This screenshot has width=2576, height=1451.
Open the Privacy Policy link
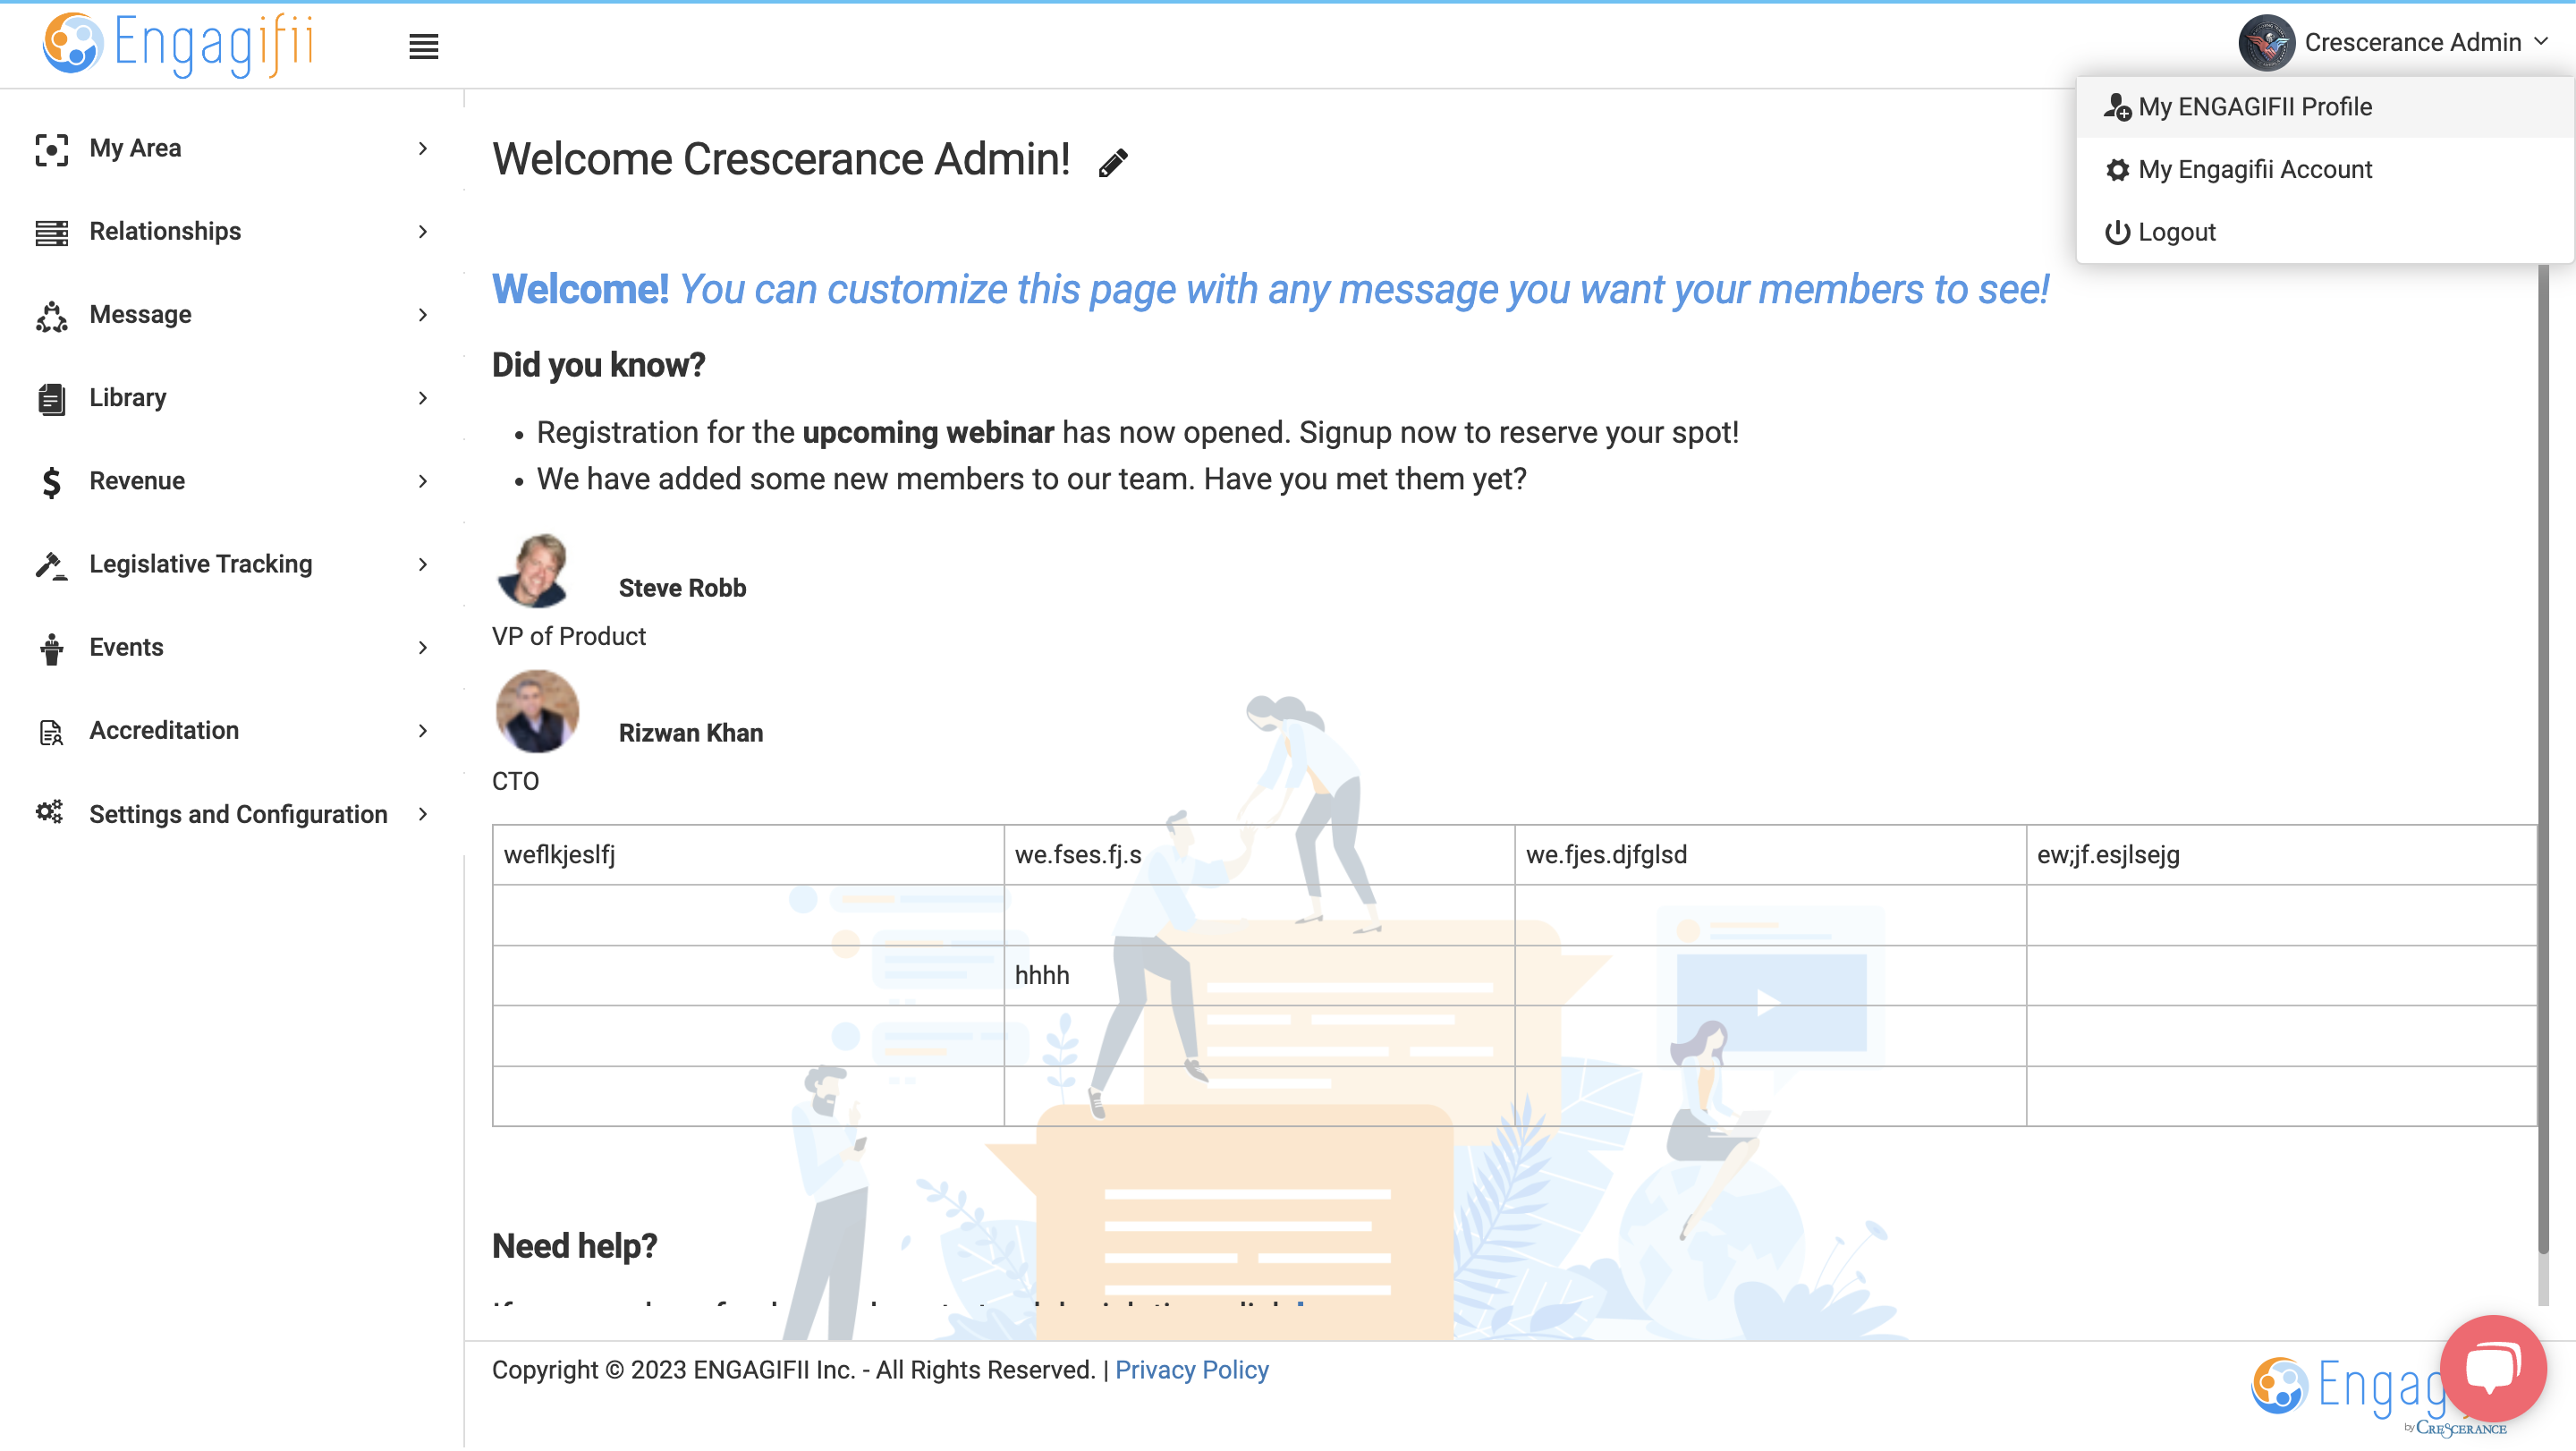1192,1370
